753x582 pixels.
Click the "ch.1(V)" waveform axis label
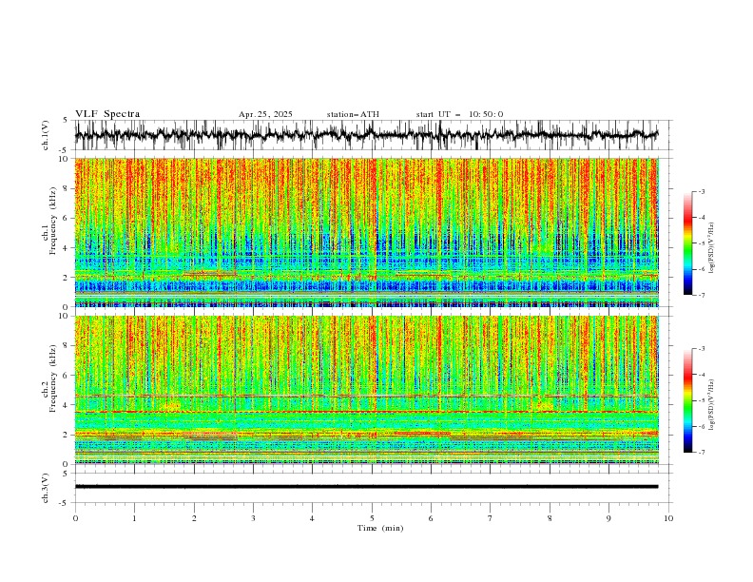(46, 135)
